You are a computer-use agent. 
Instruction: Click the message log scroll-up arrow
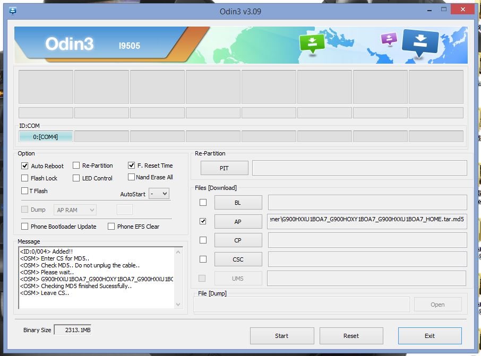178,252
